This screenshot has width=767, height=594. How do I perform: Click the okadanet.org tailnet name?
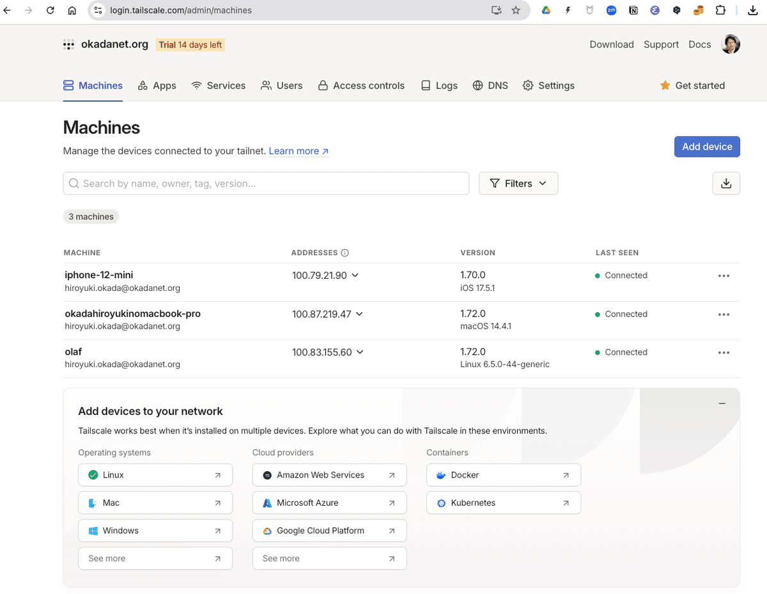pyautogui.click(x=114, y=44)
